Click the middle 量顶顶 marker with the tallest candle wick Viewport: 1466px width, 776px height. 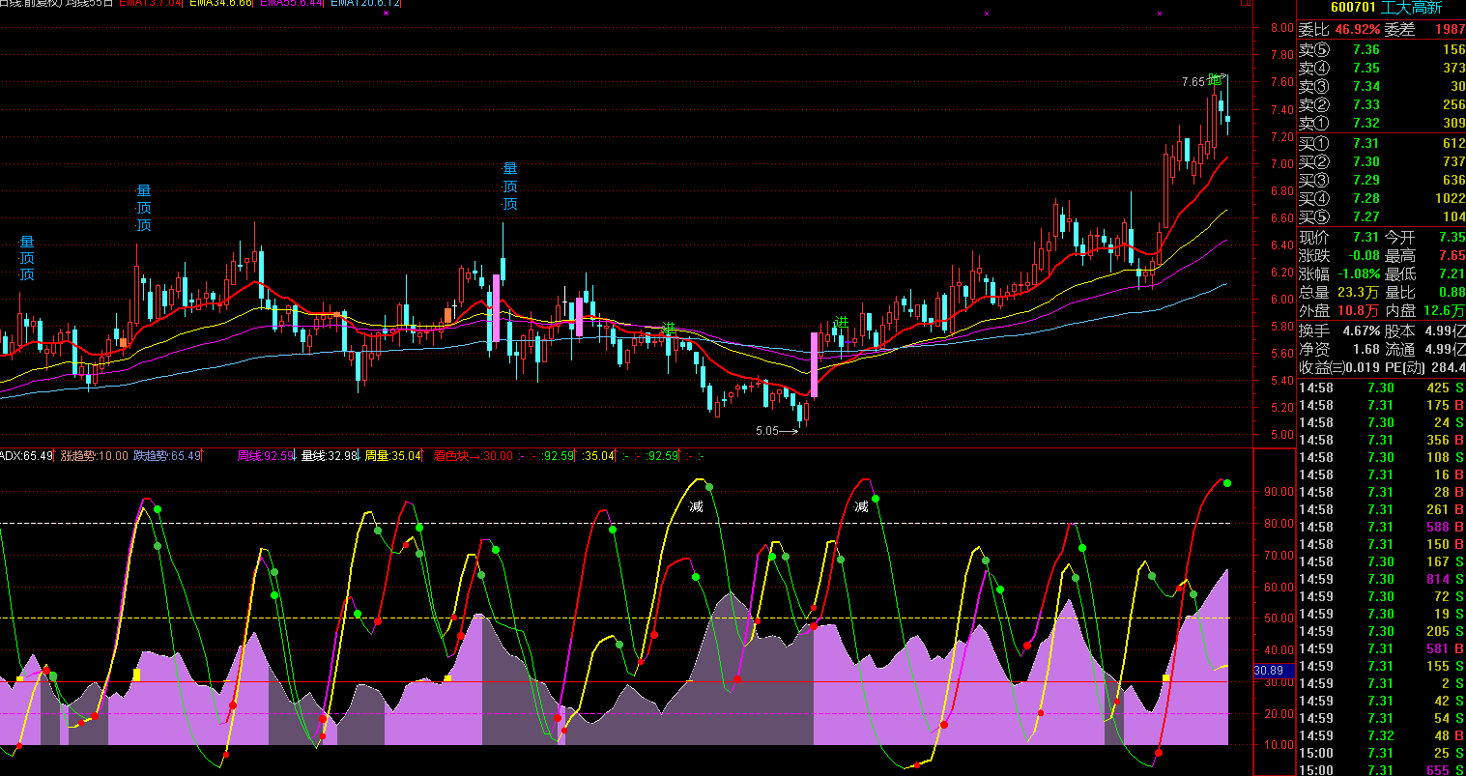[509, 187]
